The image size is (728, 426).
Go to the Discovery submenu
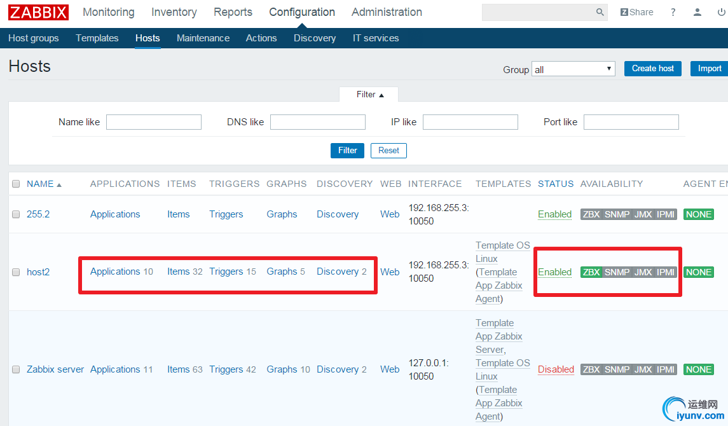point(314,38)
